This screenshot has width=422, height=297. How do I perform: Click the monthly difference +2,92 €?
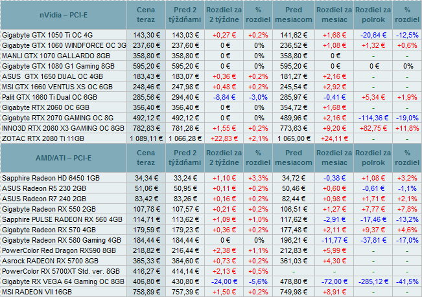(x=334, y=87)
